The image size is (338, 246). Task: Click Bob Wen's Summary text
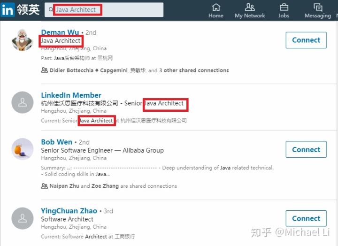click(x=157, y=171)
